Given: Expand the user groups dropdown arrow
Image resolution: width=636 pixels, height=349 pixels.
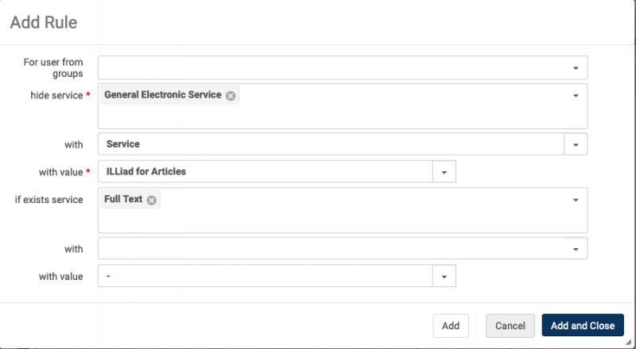Looking at the screenshot, I should coord(576,68).
